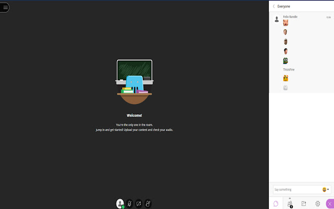Close the Collaborate panel with purple X
This screenshot has height=209, width=334.
pos(330,204)
